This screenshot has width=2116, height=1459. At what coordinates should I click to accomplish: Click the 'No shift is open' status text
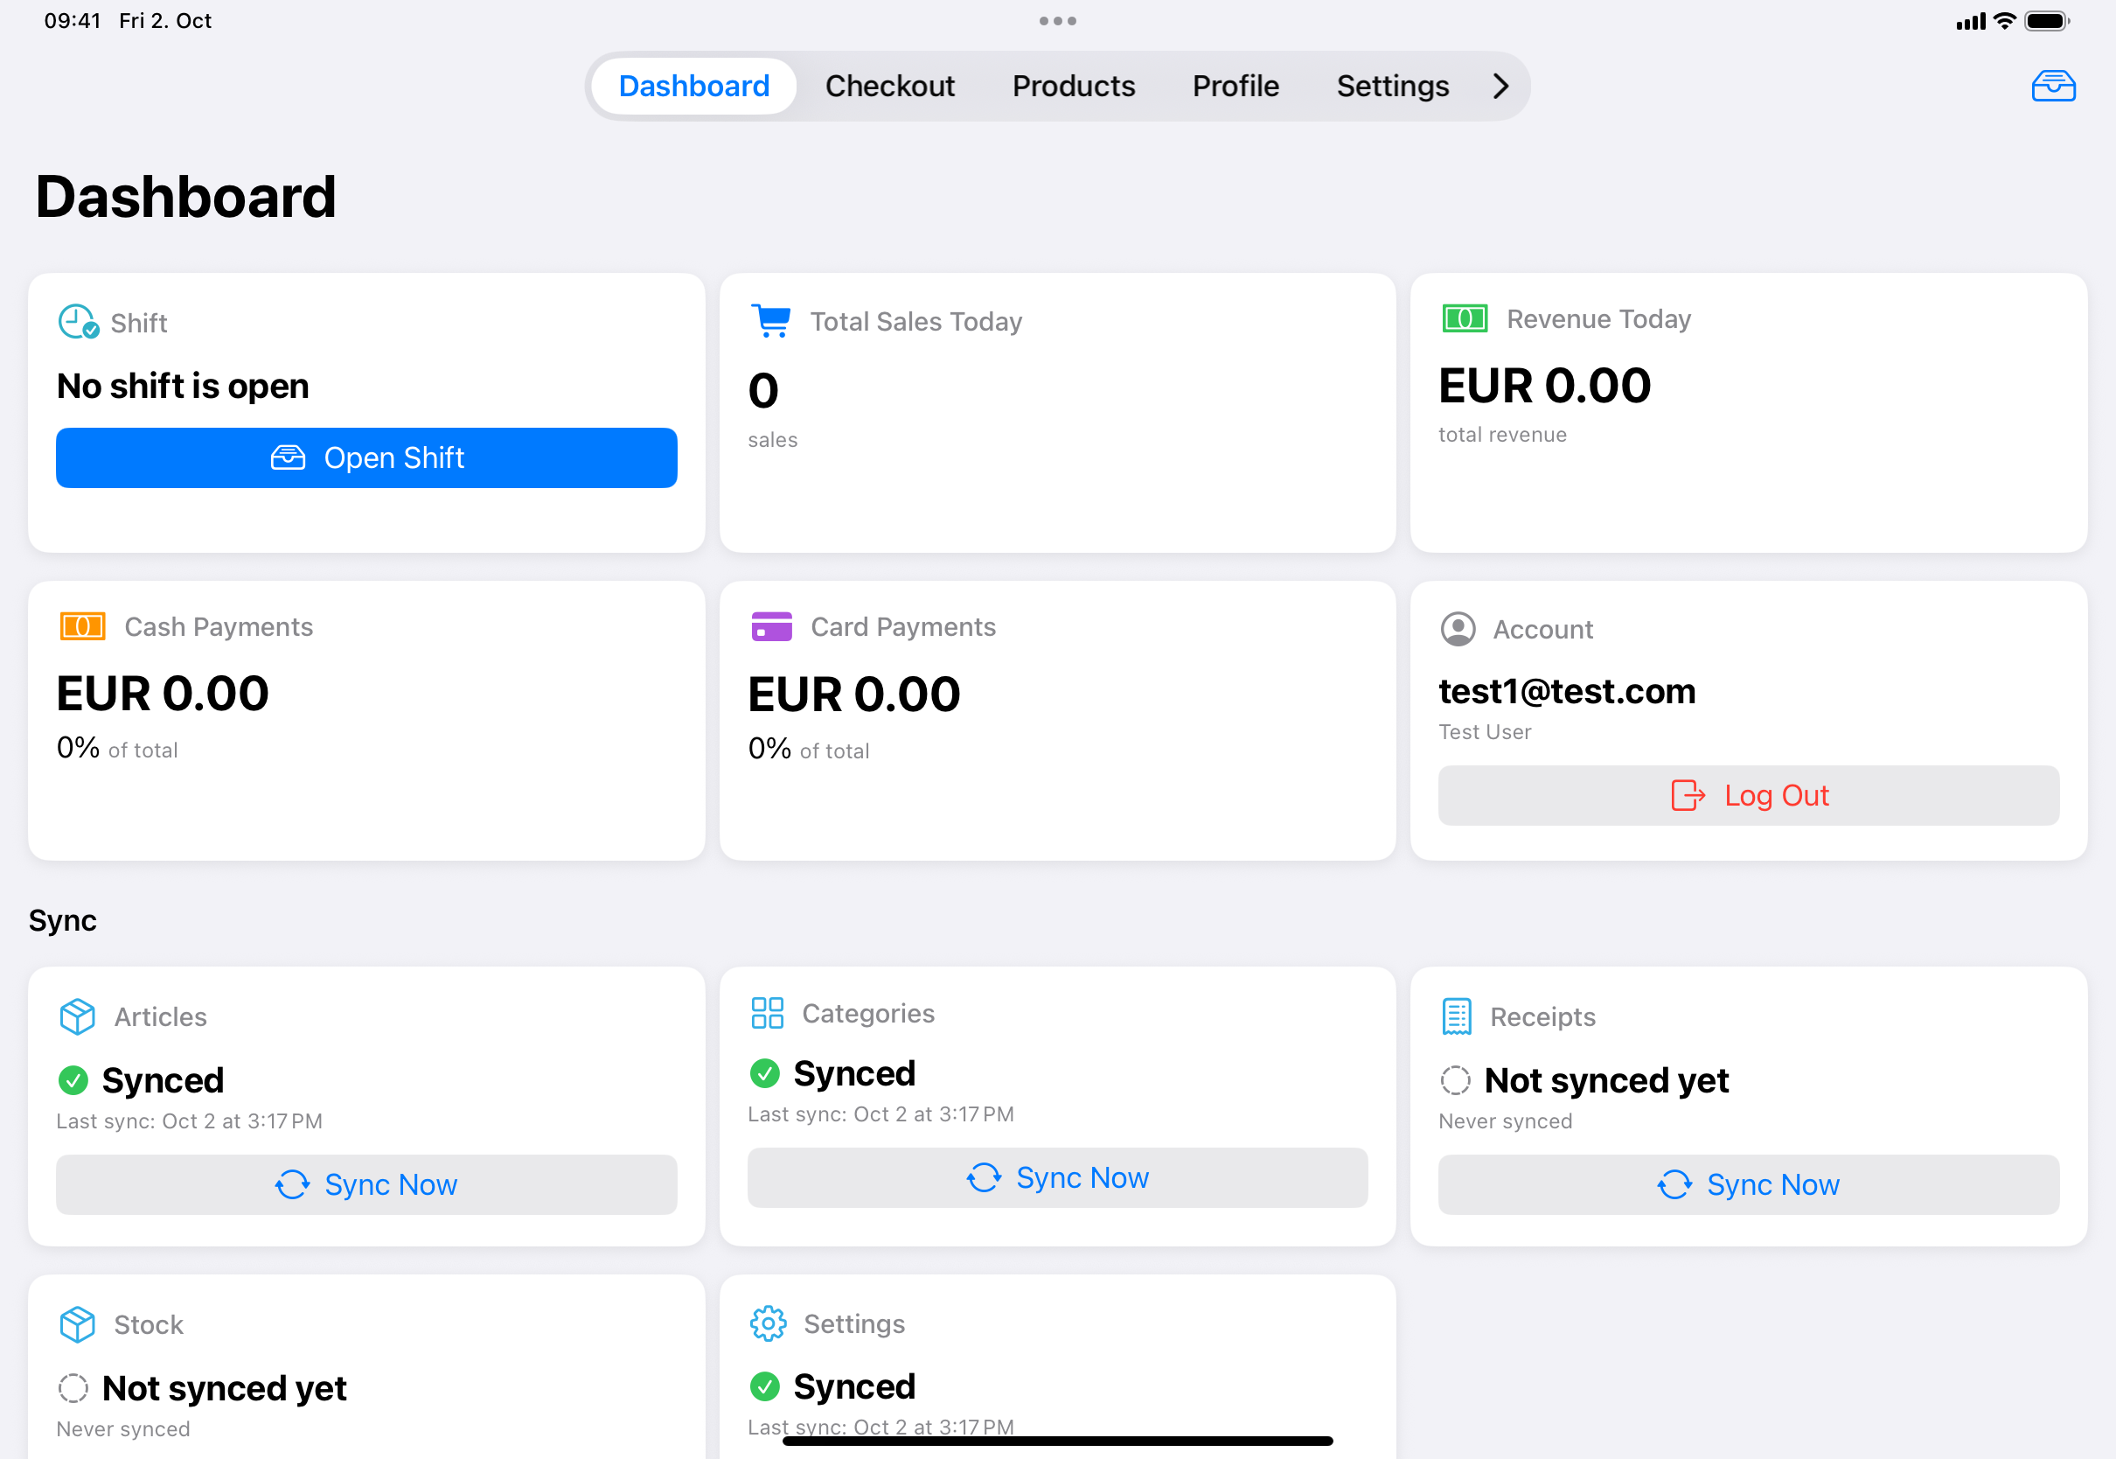183,386
